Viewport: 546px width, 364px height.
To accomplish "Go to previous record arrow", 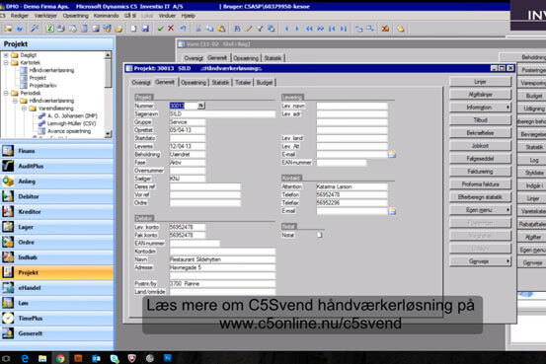I will (x=286, y=29).
